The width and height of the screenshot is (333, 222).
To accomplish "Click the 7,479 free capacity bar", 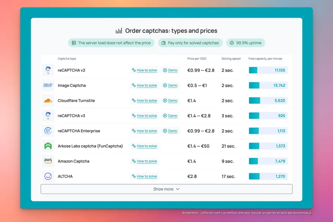I will 268,161.
